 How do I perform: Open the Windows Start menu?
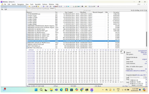click(36, 90)
